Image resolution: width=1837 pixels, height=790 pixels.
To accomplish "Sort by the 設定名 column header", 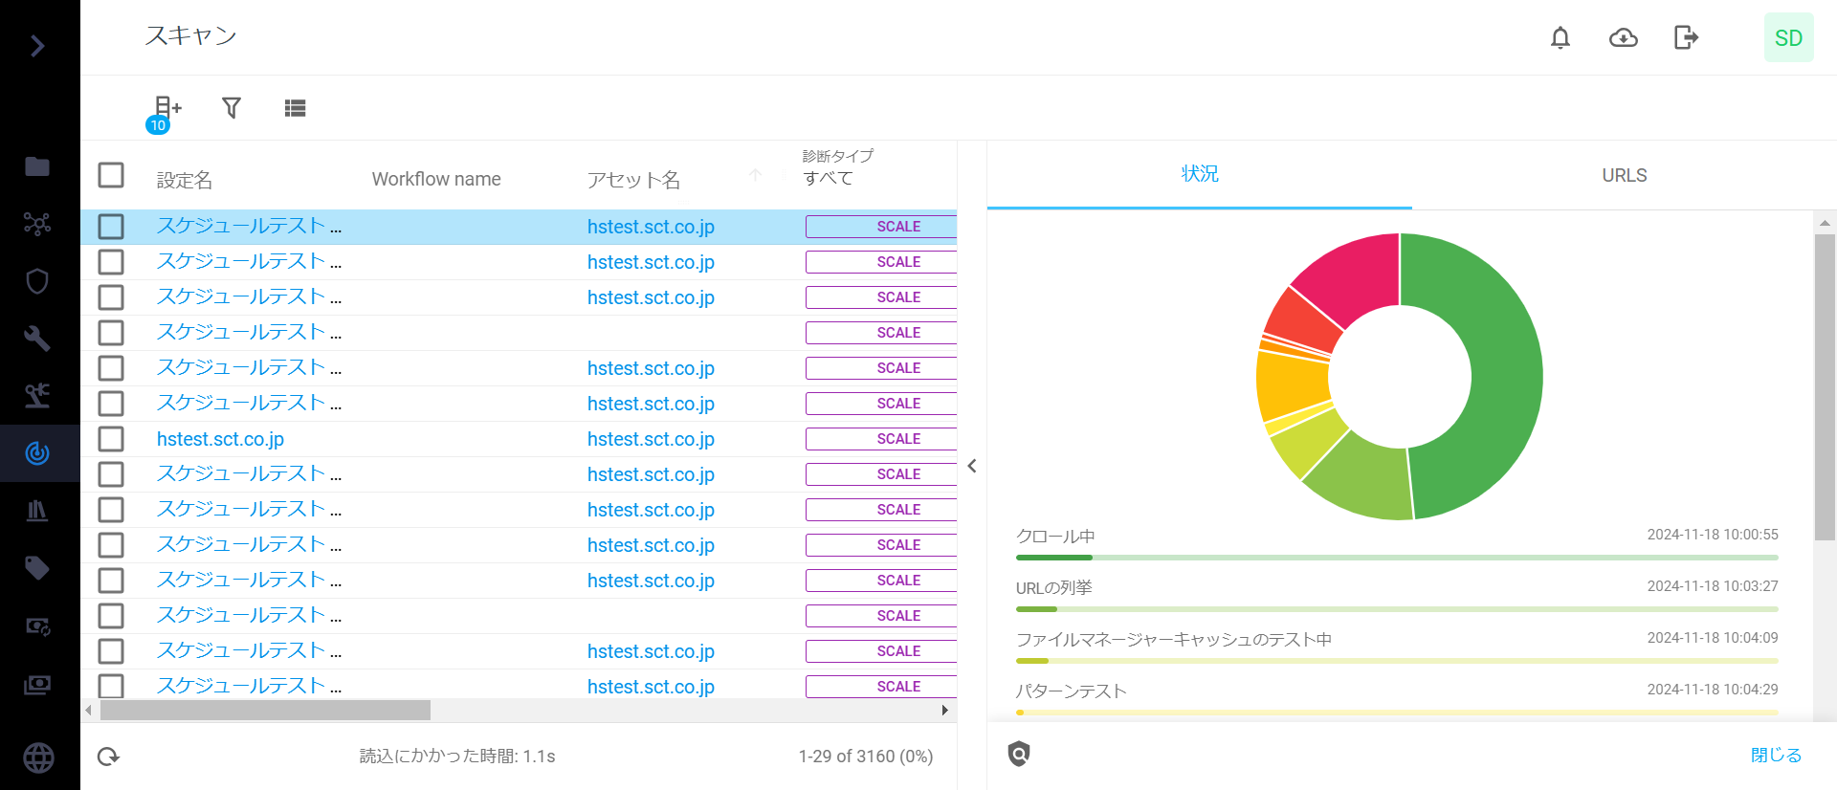I will 185,180.
